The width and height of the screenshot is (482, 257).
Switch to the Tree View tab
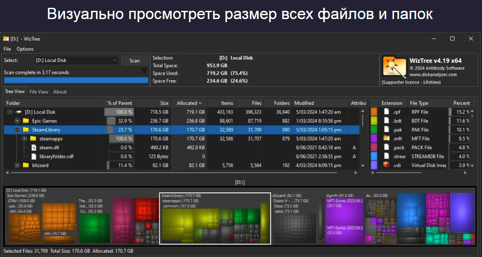(x=14, y=91)
